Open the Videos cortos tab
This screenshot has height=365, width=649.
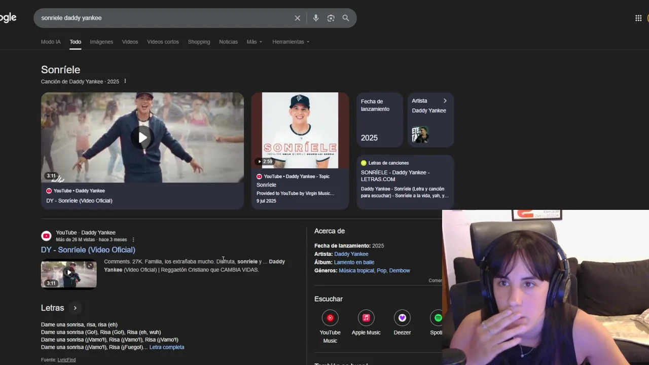[163, 42]
